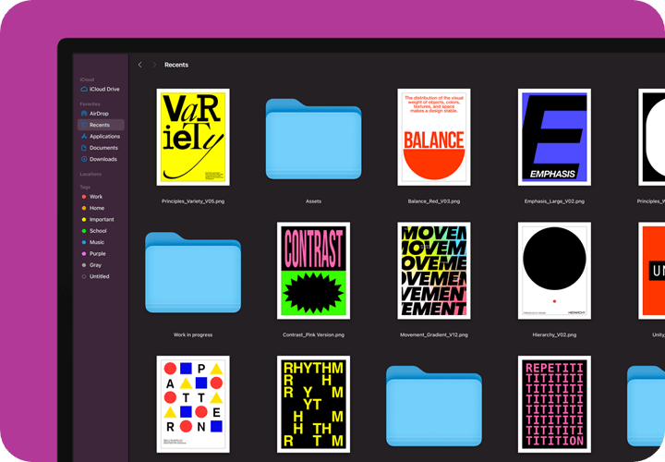The height and width of the screenshot is (462, 665).
Task: Filter by the Purple tag
Action: pos(93,254)
